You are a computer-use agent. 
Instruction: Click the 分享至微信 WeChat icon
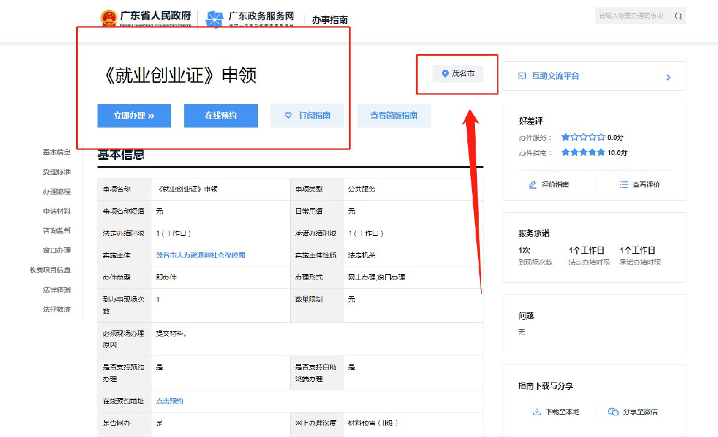click(x=613, y=412)
